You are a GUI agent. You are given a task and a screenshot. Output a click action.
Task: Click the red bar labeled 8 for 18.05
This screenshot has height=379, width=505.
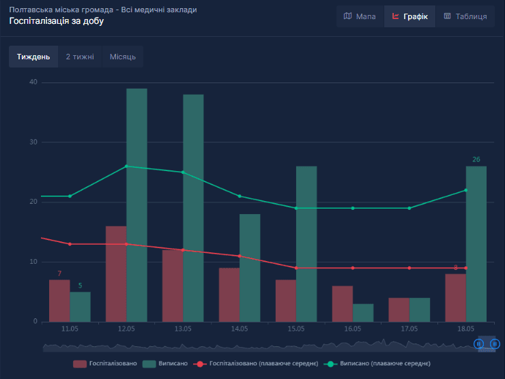(x=456, y=298)
